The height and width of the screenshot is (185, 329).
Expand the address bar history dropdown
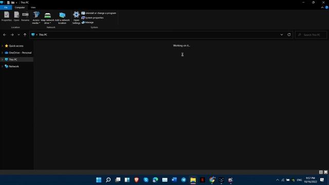coord(282,34)
